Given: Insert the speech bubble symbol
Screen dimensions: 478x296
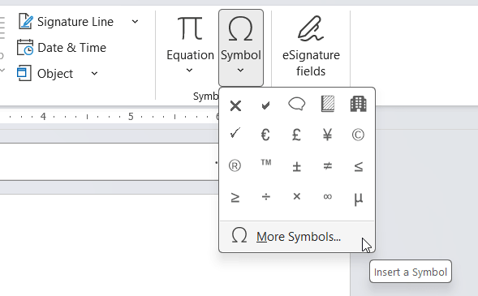Looking at the screenshot, I should 296,105.
